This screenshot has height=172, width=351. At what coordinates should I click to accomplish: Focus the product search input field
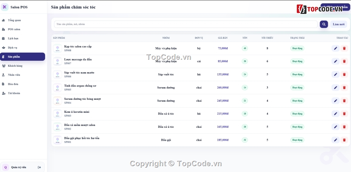(185, 24)
